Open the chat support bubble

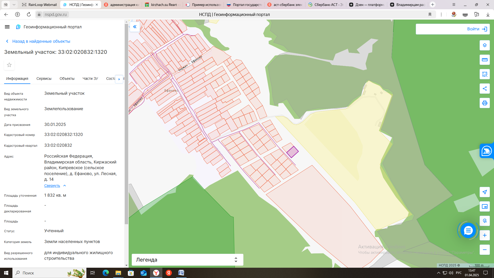[x=468, y=230]
